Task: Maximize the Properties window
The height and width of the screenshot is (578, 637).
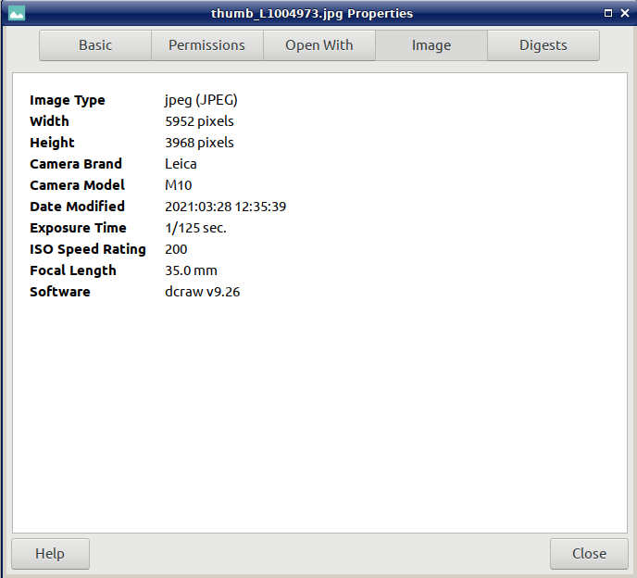Action: point(608,14)
